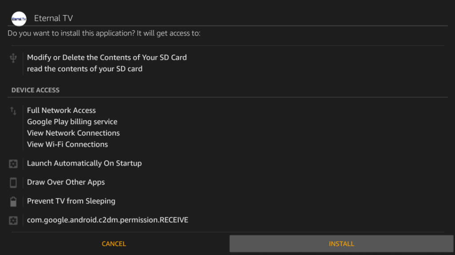Image resolution: width=455 pixels, height=255 pixels.
Task: Click the network arrows permission icon
Action: [13, 111]
